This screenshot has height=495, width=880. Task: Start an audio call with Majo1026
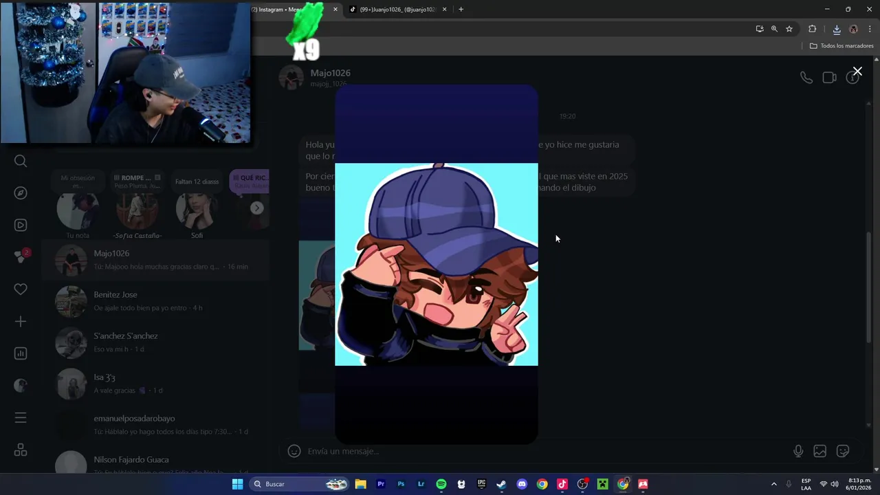[x=806, y=78]
